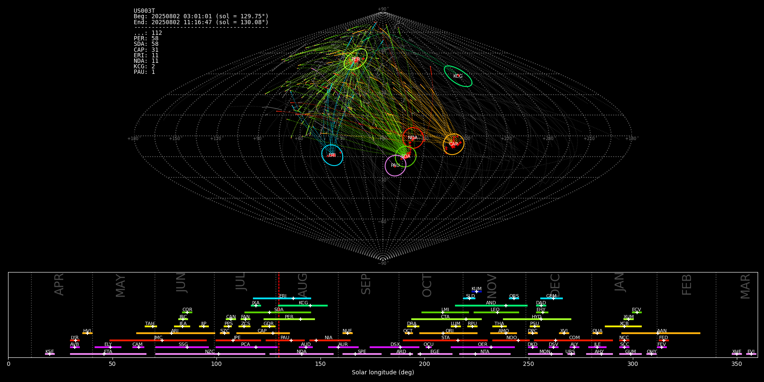The image size is (764, 382).
Task: Click the JUL month label
Action: tap(241, 281)
